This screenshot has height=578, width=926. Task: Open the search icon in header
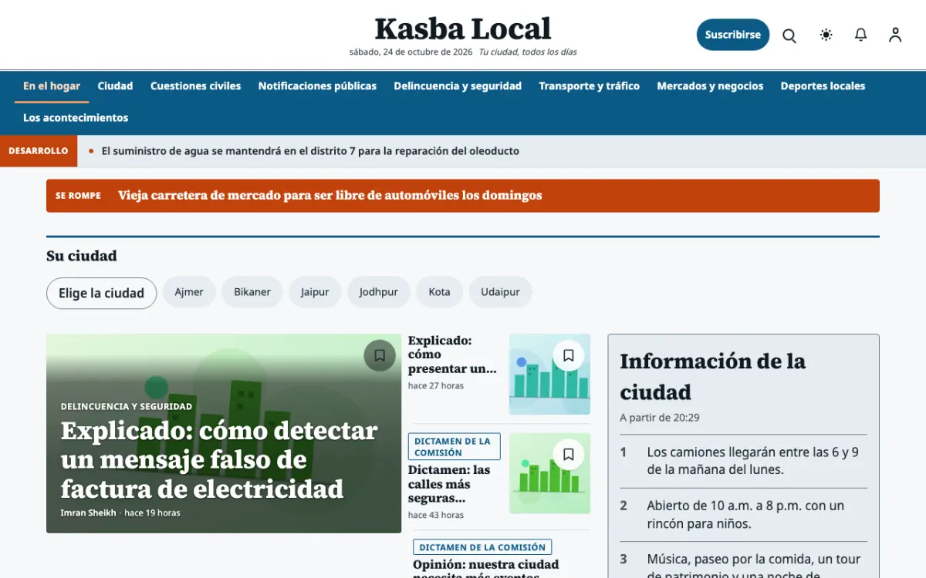[789, 35]
